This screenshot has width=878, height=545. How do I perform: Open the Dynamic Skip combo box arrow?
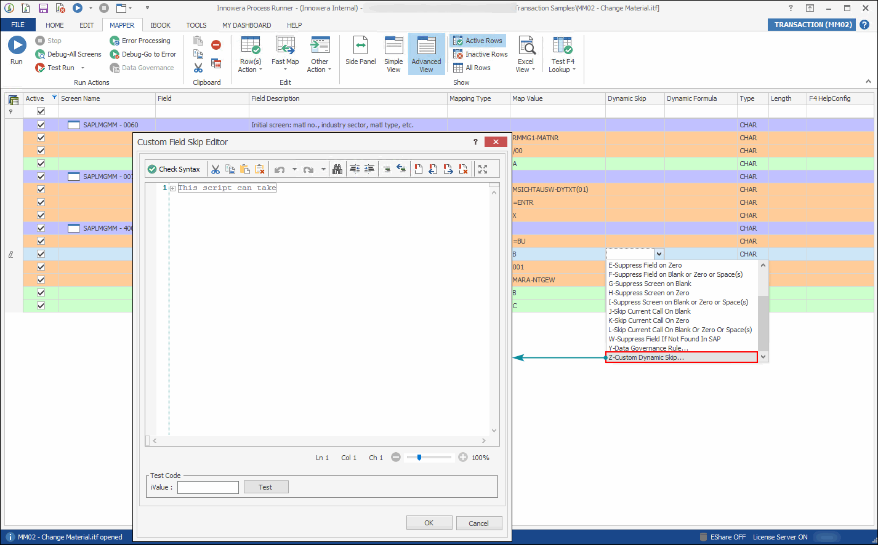click(659, 254)
